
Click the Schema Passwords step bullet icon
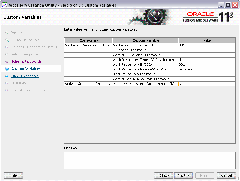pyautogui.click(x=7, y=62)
